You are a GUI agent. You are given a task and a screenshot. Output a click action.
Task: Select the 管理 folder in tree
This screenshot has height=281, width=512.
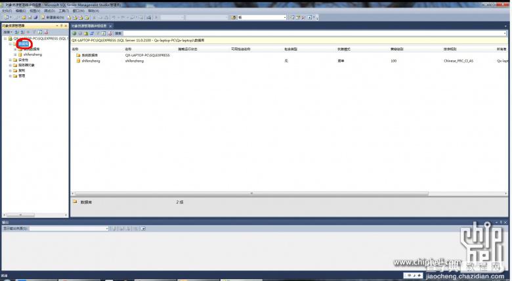click(22, 76)
